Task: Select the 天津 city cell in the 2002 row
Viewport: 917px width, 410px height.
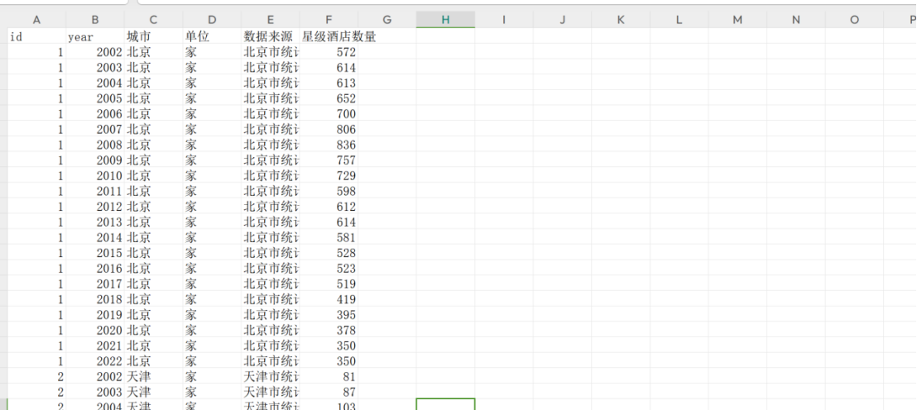Action: (x=153, y=377)
